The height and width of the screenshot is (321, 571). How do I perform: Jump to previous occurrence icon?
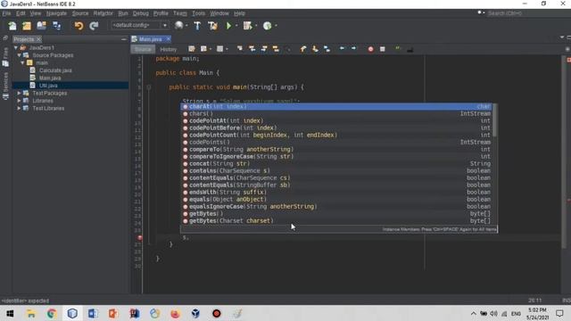[x=252, y=49]
